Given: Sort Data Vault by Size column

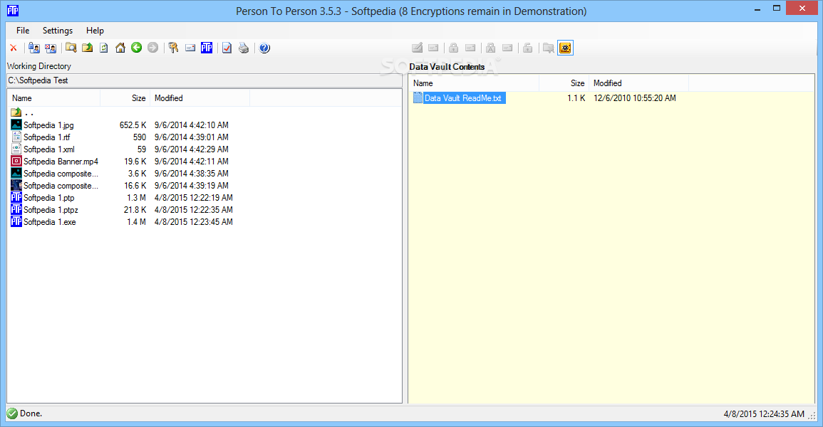Looking at the screenshot, I should 564,83.
